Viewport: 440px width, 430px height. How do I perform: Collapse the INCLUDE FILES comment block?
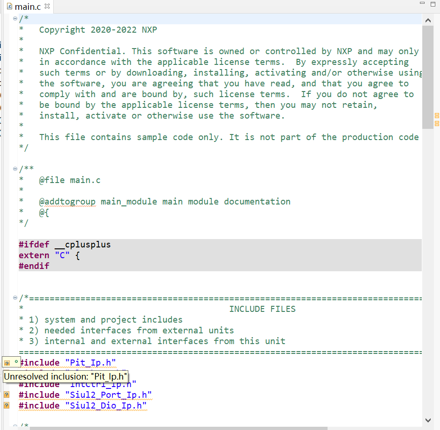point(15,298)
